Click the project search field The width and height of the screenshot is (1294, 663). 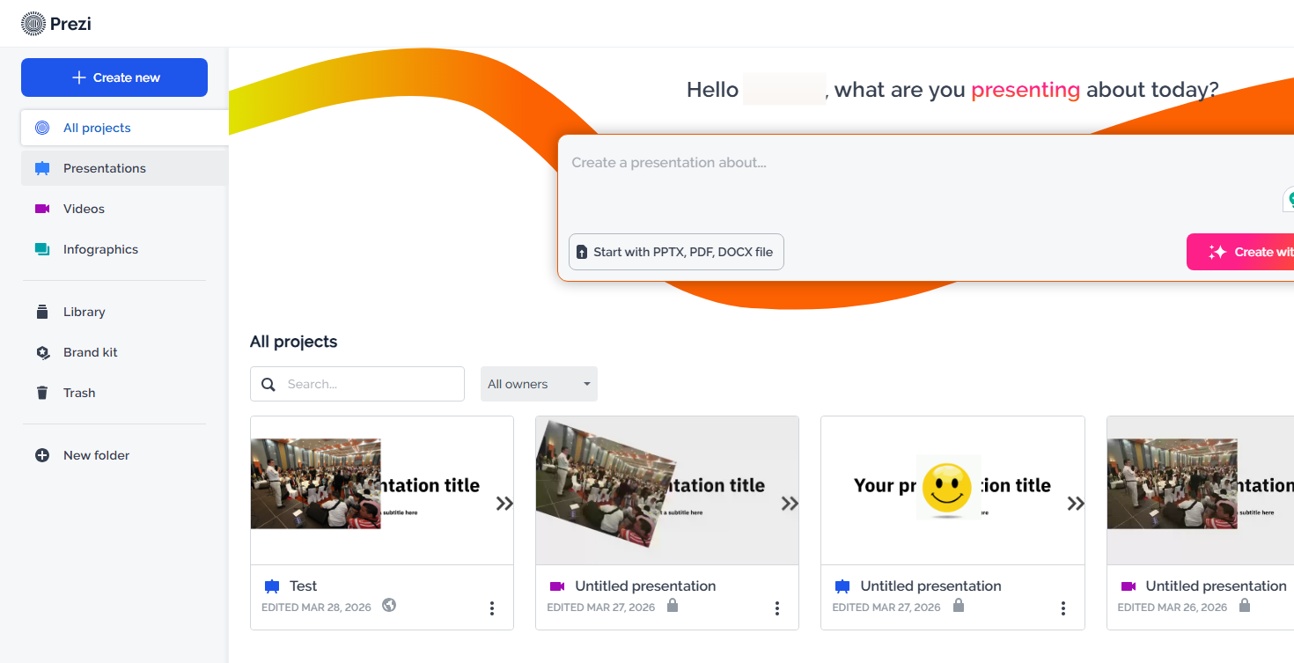(x=357, y=384)
